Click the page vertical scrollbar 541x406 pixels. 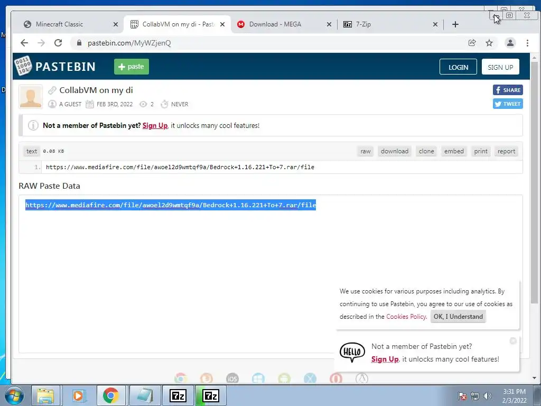click(534, 183)
